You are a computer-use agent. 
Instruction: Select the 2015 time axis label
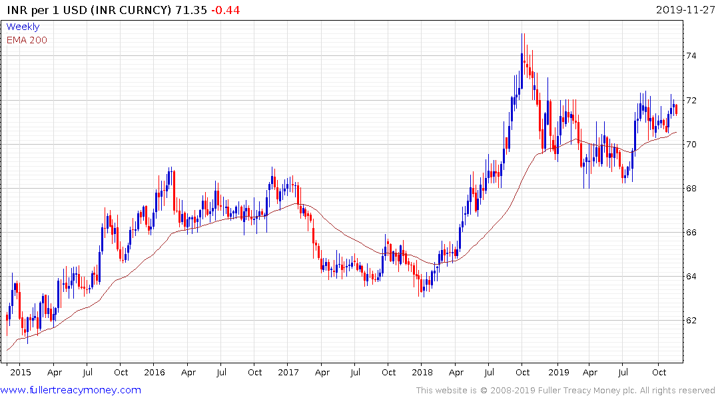pyautogui.click(x=21, y=372)
